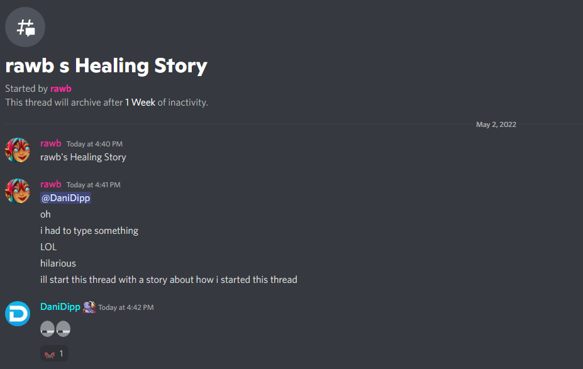583x369 pixels.
Task: Click rawb username at 4:40 PM message
Action: point(50,143)
